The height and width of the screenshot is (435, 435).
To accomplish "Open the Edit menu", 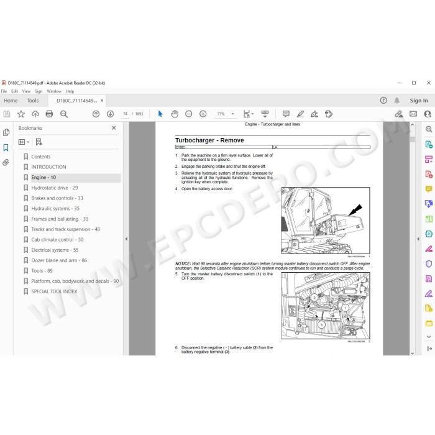I will coord(14,91).
